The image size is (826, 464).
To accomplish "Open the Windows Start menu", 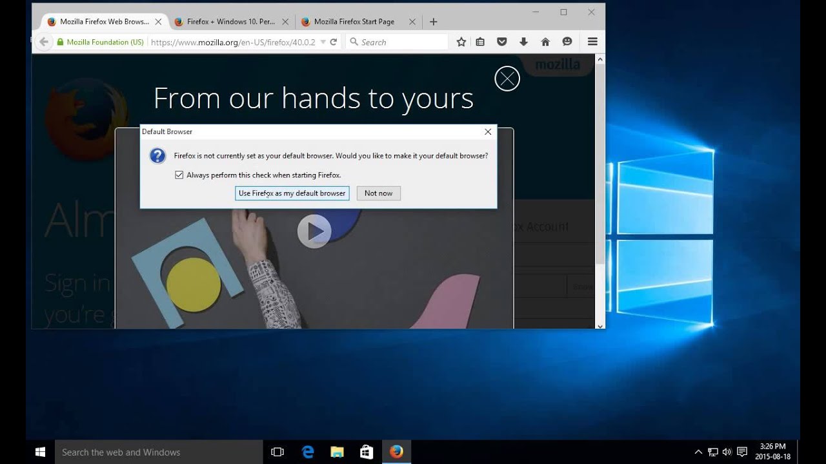I will pos(40,452).
